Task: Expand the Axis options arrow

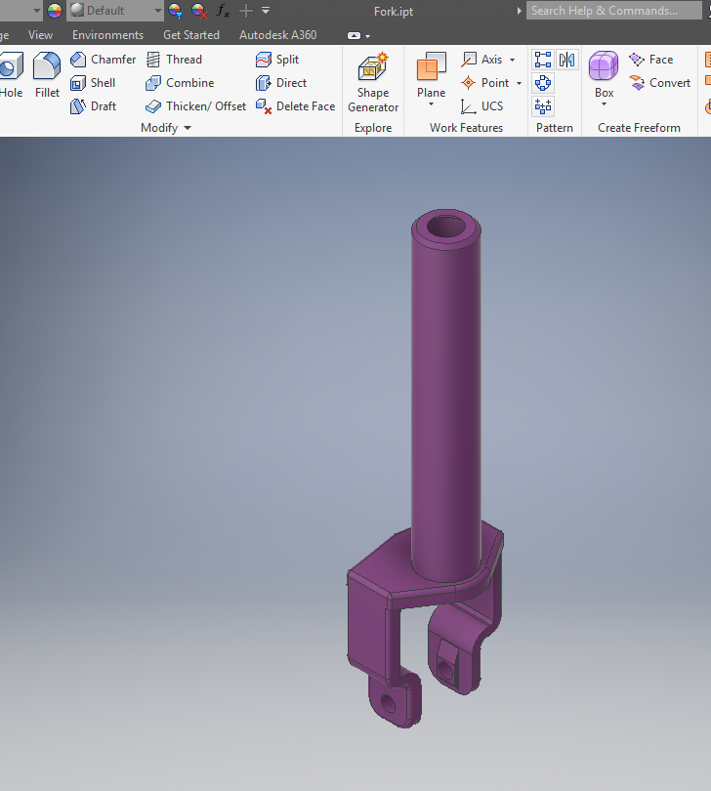Action: 512,60
